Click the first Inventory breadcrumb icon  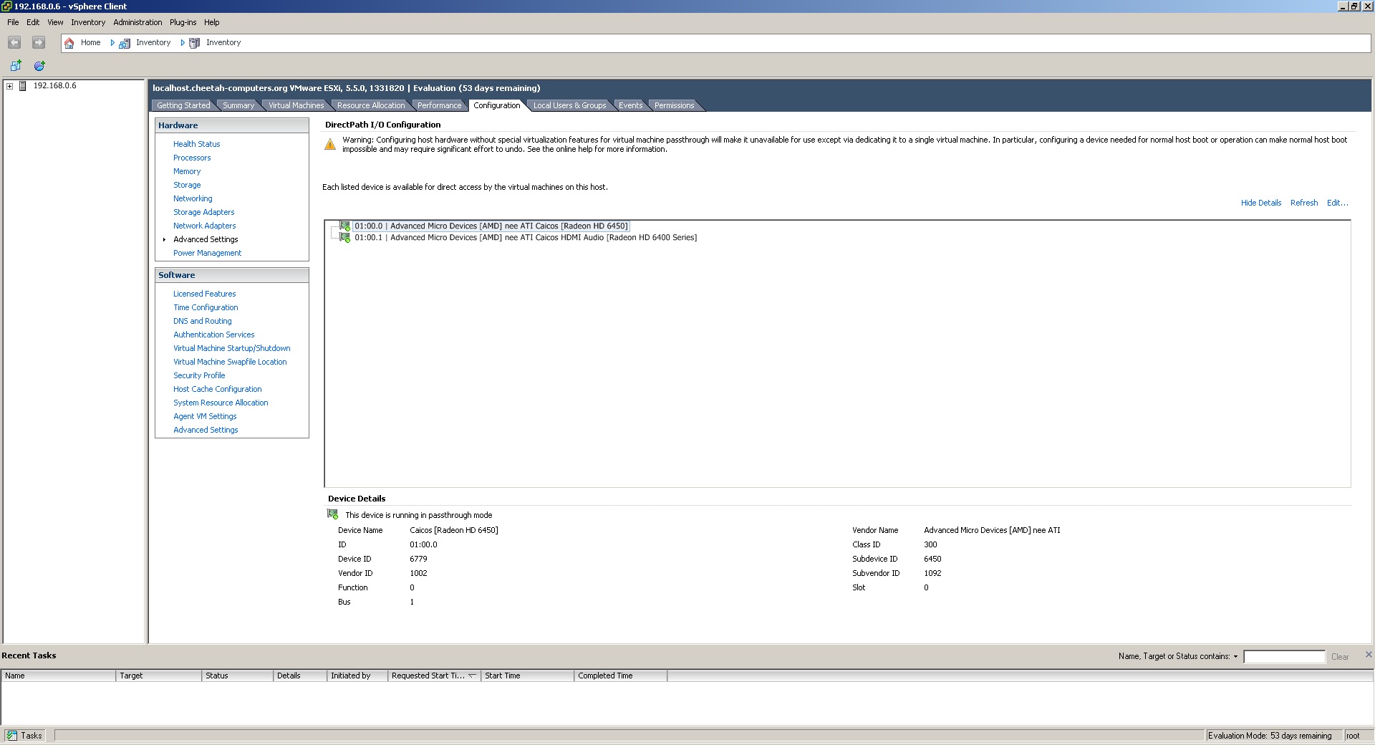coord(125,43)
